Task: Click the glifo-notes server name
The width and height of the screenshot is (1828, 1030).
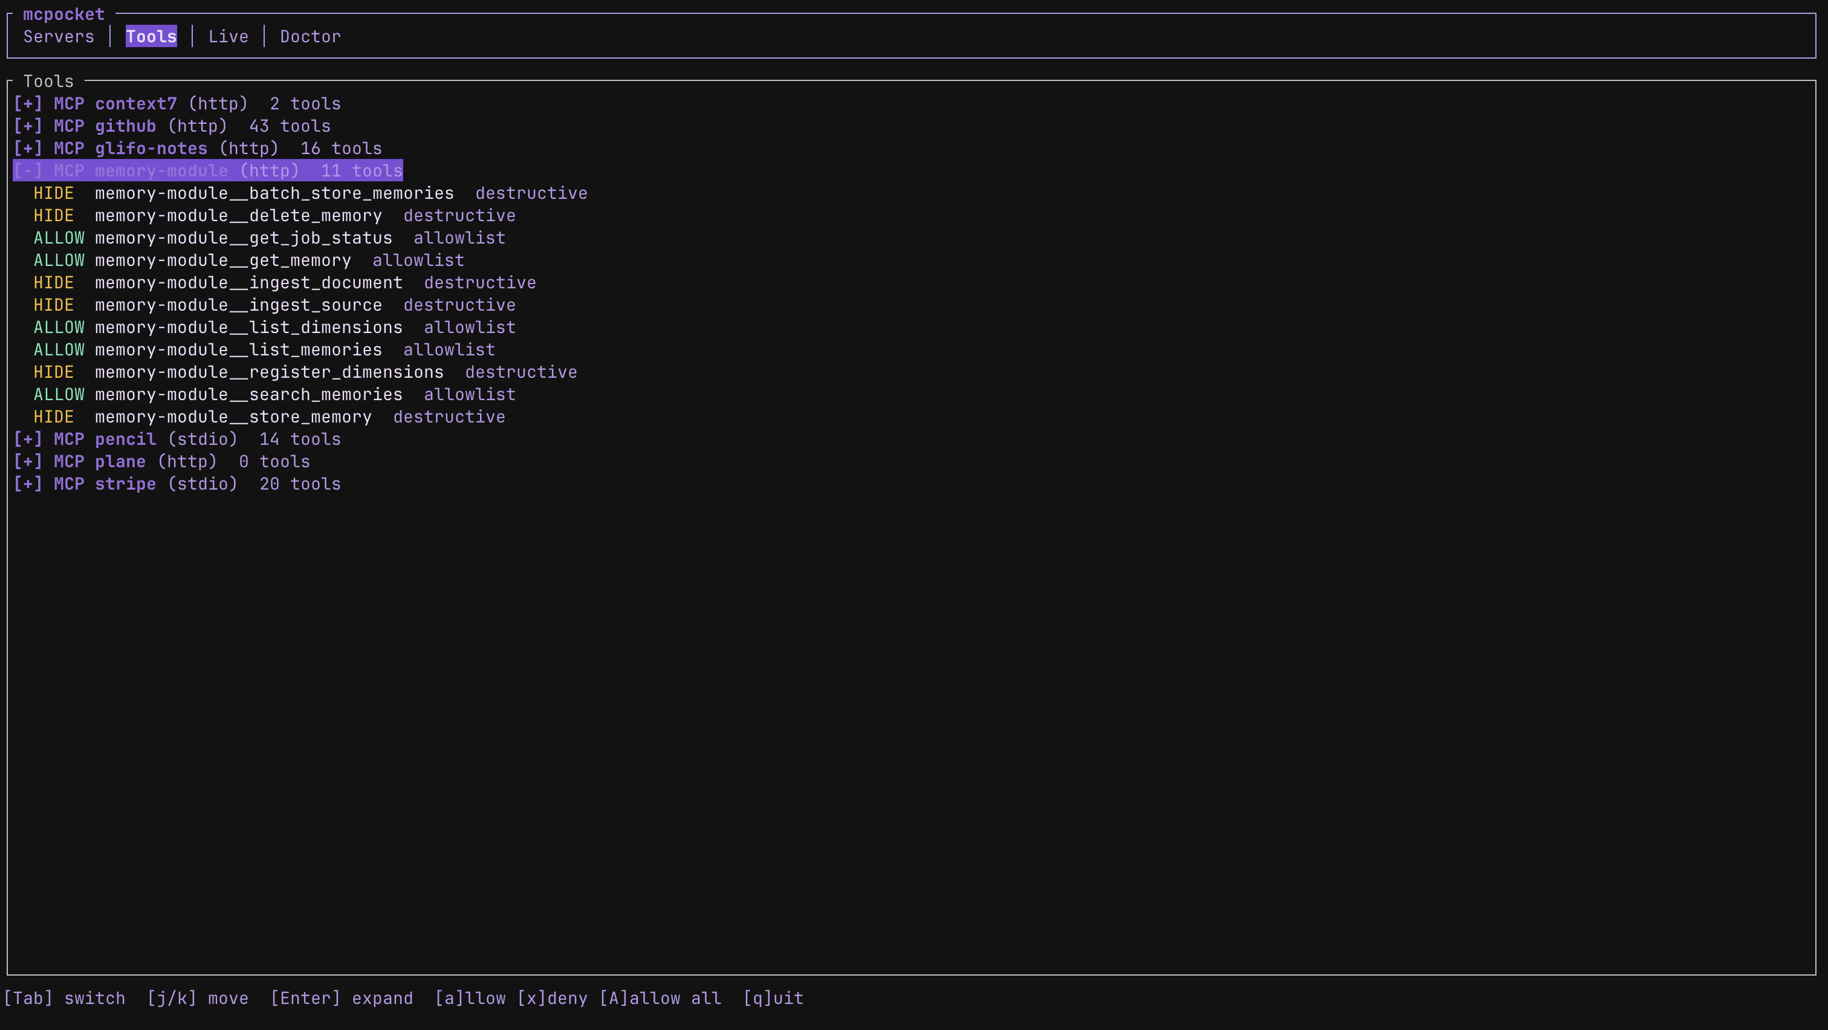Action: [x=151, y=148]
